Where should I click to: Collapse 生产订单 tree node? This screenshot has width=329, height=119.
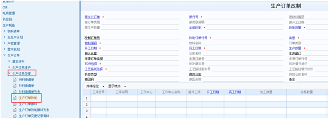(5, 55)
